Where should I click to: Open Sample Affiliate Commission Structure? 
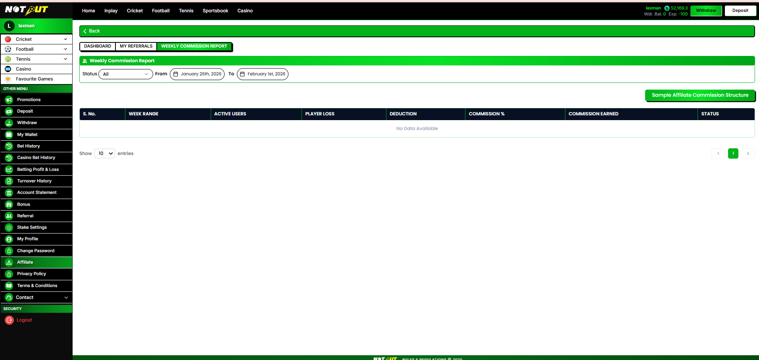coord(700,95)
